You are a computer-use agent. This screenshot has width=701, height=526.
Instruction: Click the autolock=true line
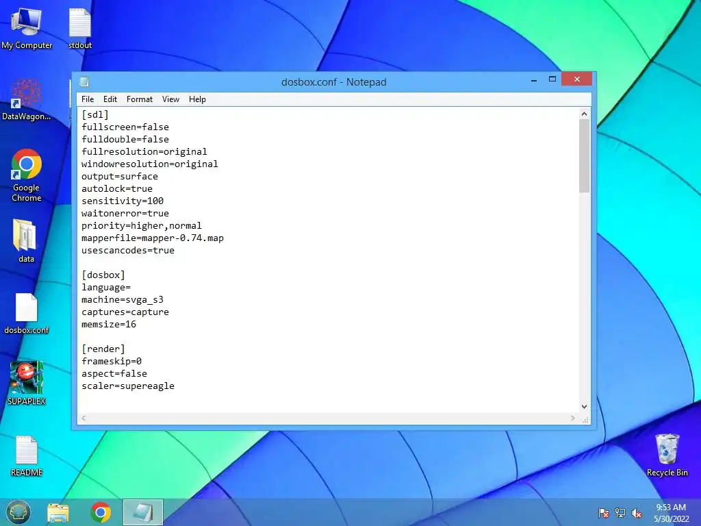tap(117, 189)
